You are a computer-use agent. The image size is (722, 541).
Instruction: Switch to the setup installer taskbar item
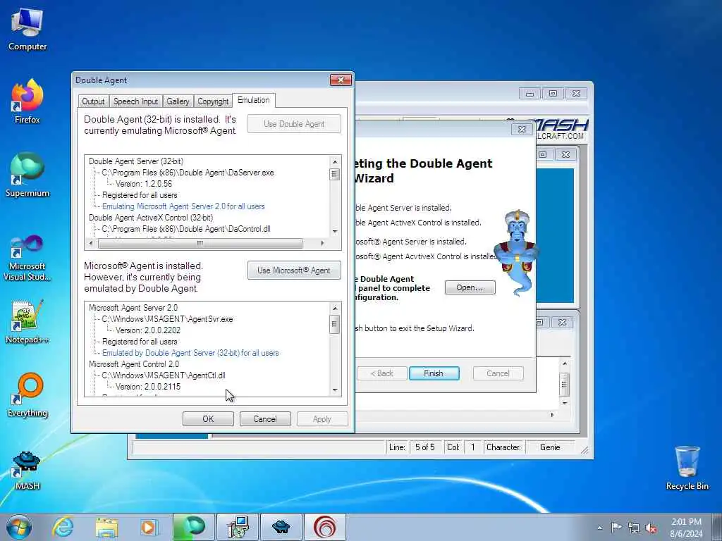coord(238,527)
